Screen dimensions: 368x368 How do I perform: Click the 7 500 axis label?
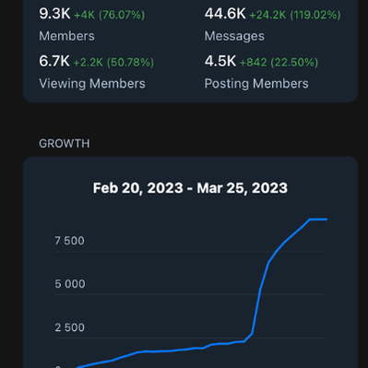[69, 241]
